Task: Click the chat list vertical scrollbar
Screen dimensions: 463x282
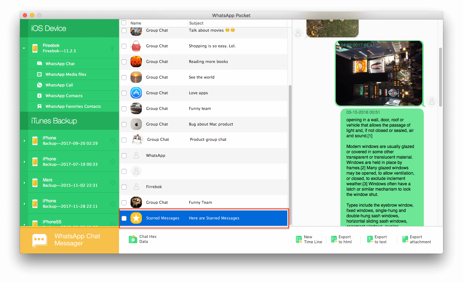Action: [x=290, y=155]
